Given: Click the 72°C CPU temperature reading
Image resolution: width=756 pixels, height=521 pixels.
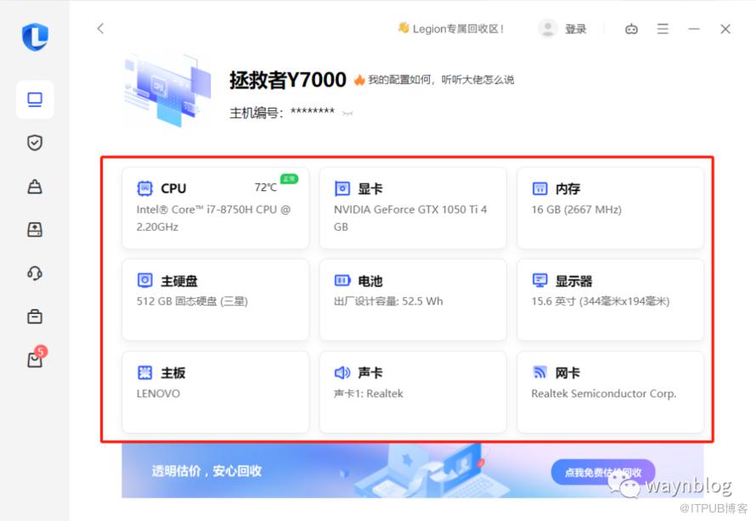Looking at the screenshot, I should 266,188.
